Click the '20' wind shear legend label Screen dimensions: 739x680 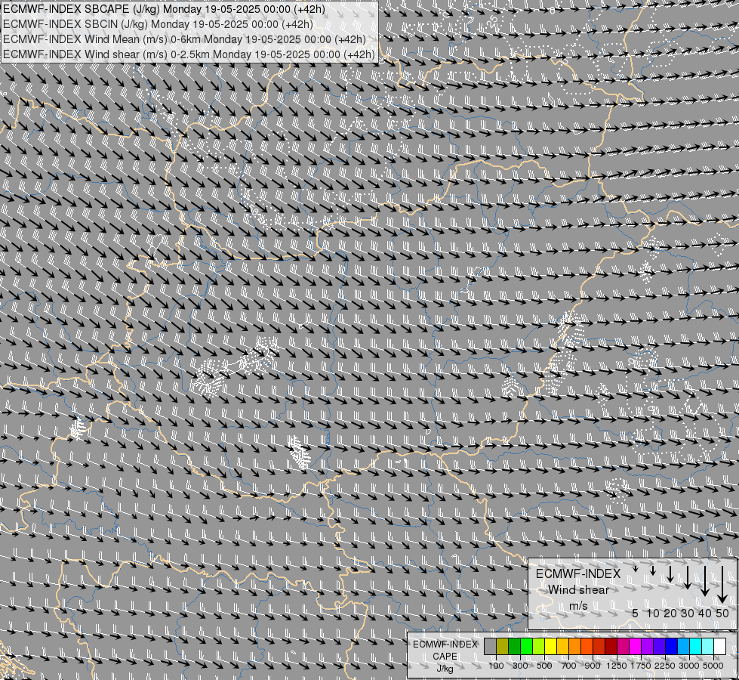point(670,613)
